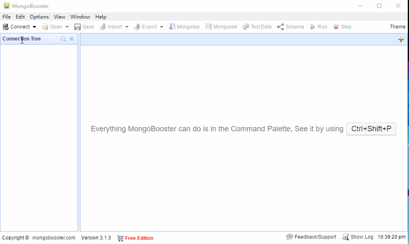The image size is (409, 244).
Task: Collapse the Connection Tree panel
Action: coord(72,39)
